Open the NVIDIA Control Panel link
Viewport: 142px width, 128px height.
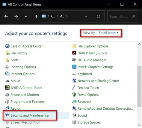click(x=26, y=88)
